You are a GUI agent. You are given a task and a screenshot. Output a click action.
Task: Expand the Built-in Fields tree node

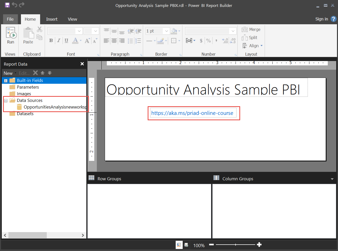(x=6, y=81)
